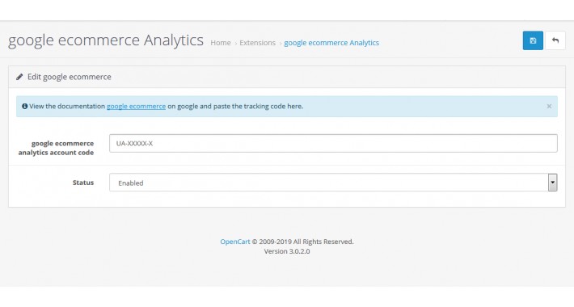Screen dimensions: 574x307
Task: Open the OpenCart footer link
Action: pyautogui.click(x=235, y=242)
